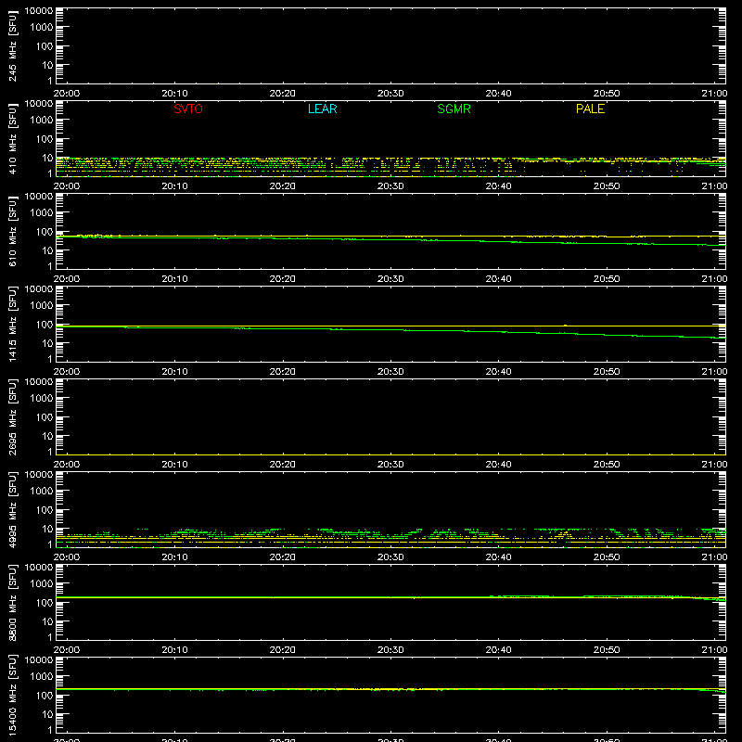Click the 20:20 time label below 2695 MHz panel
The image size is (742, 742).
pos(283,465)
